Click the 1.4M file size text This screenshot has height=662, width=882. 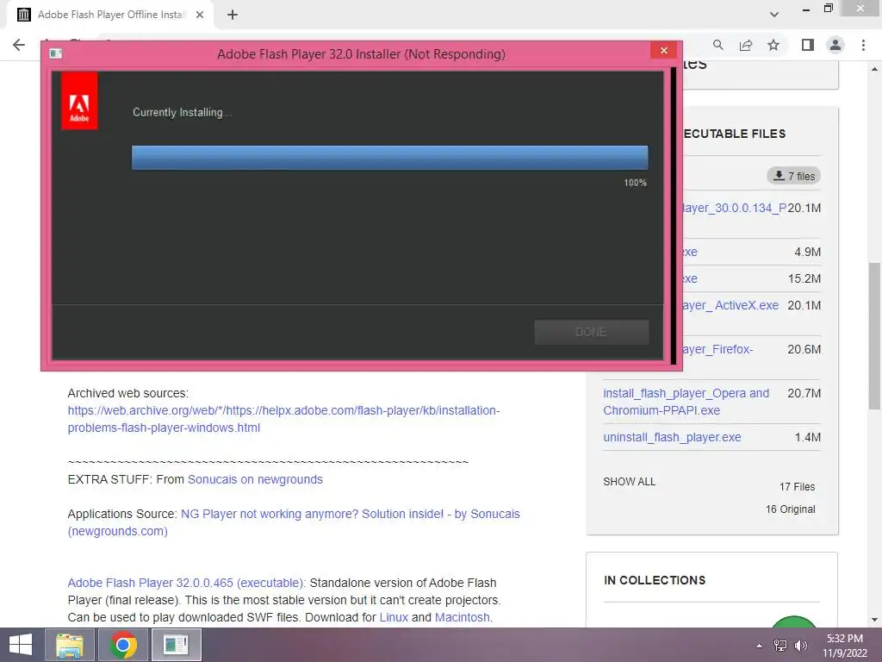(808, 437)
